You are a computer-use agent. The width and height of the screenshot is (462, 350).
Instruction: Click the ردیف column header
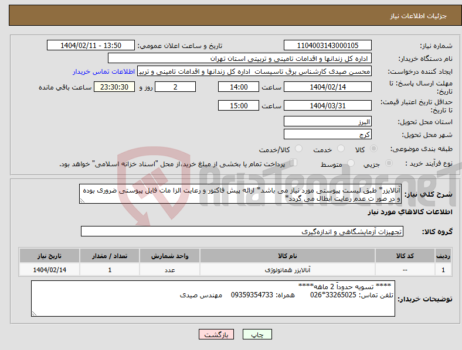443,256
